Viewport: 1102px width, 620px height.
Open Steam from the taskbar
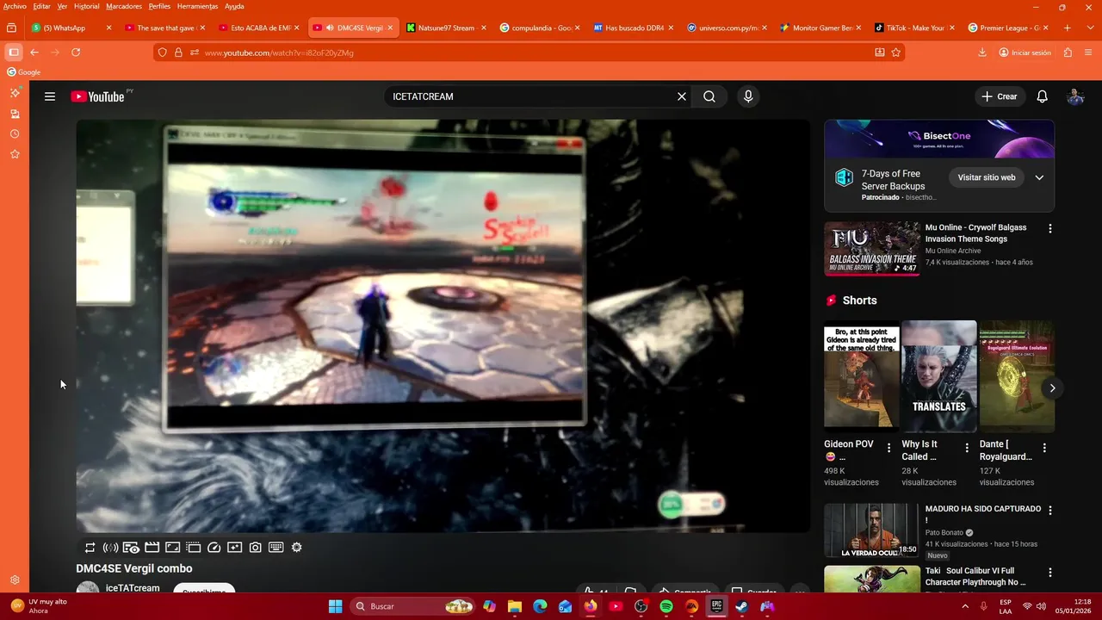click(x=741, y=606)
